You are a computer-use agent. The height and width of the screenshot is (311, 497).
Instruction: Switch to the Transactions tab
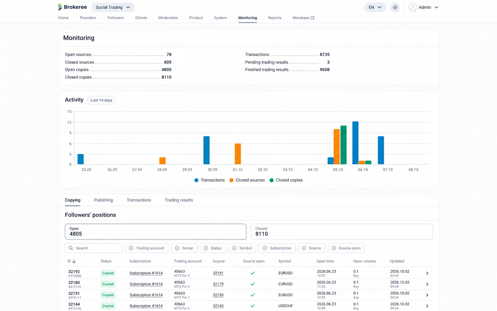(x=139, y=200)
